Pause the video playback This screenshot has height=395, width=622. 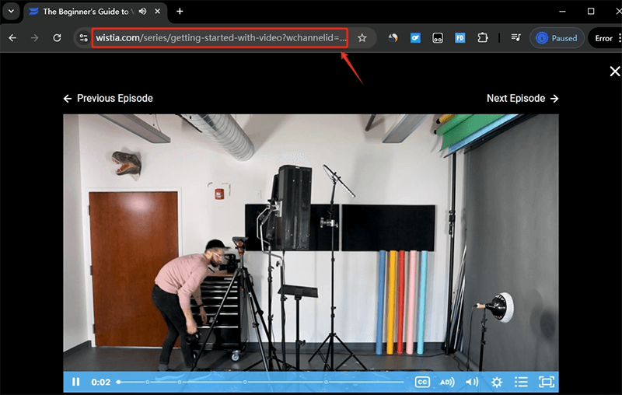coord(75,382)
